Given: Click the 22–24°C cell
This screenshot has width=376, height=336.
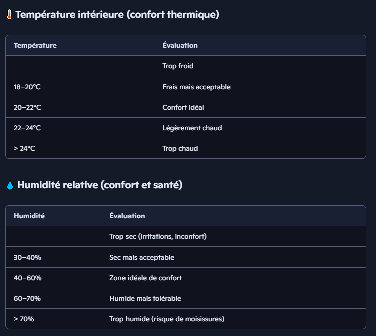Looking at the screenshot, I should [27, 128].
